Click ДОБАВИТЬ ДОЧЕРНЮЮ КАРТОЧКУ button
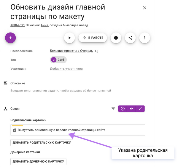 pos(38,161)
